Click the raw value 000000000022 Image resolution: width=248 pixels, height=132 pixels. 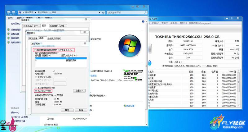coord(229,100)
